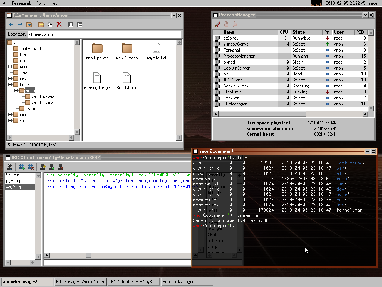Screen dimensions: 382x287
Task: Click the stop-process hand icon in ProcessManager
Action: coord(226,24)
